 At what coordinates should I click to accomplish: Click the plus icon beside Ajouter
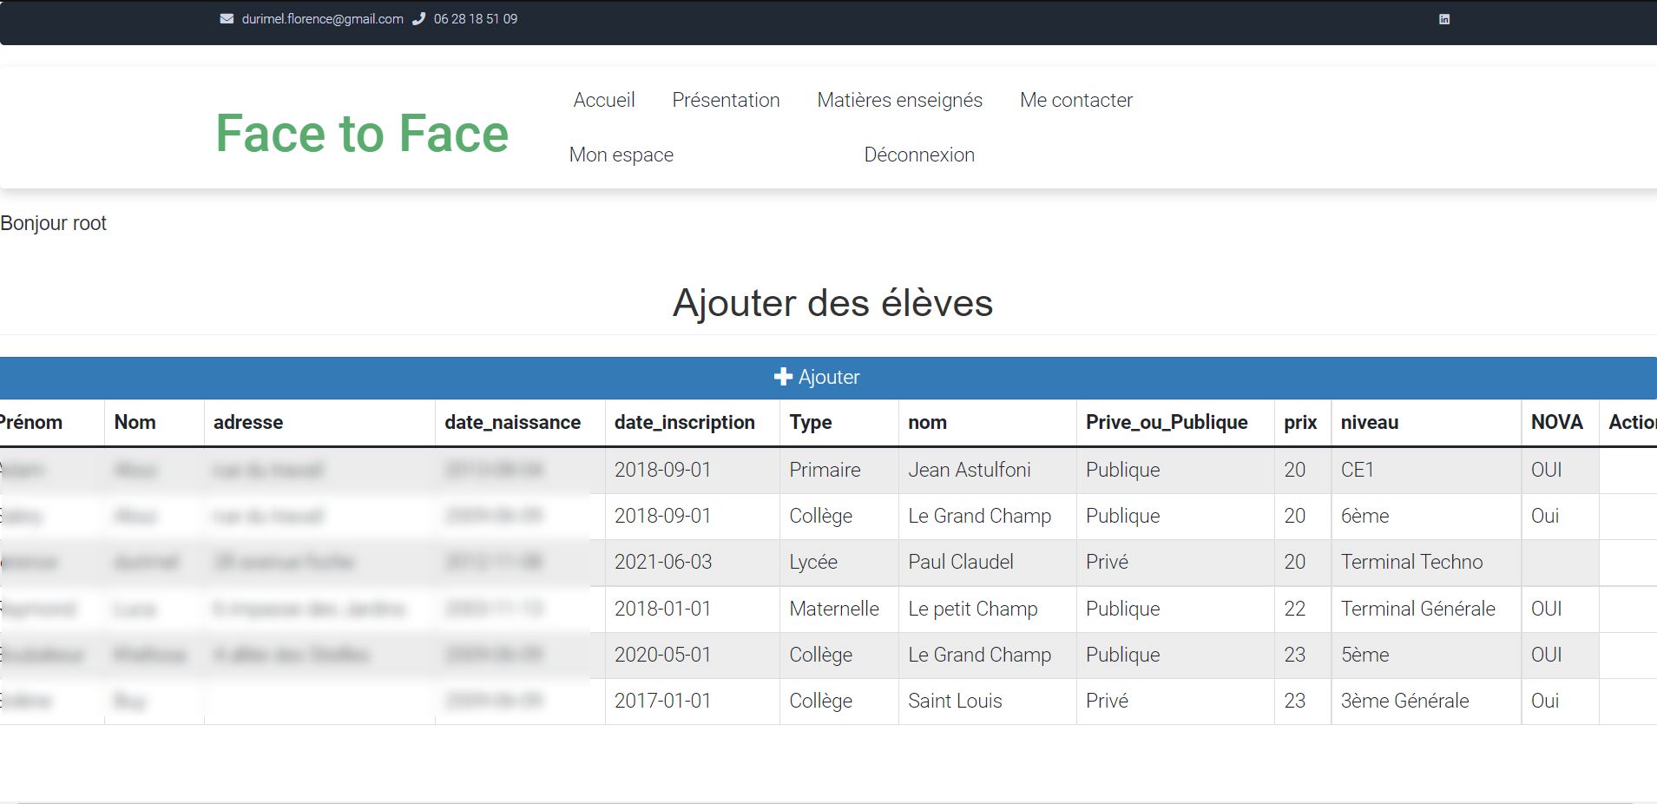tap(783, 377)
